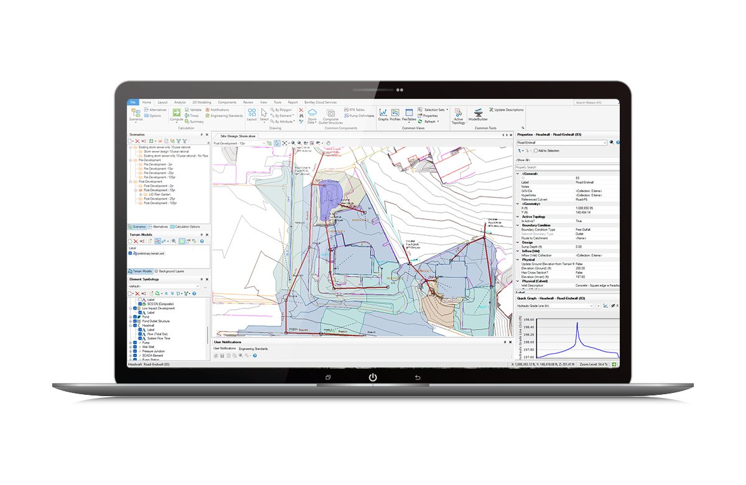Open the Graphs view icon
The width and height of the screenshot is (746, 485).
(383, 113)
